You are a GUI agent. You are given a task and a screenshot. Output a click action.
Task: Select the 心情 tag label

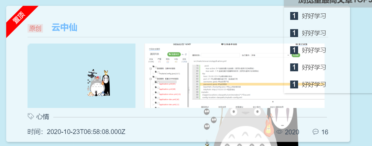point(43,117)
